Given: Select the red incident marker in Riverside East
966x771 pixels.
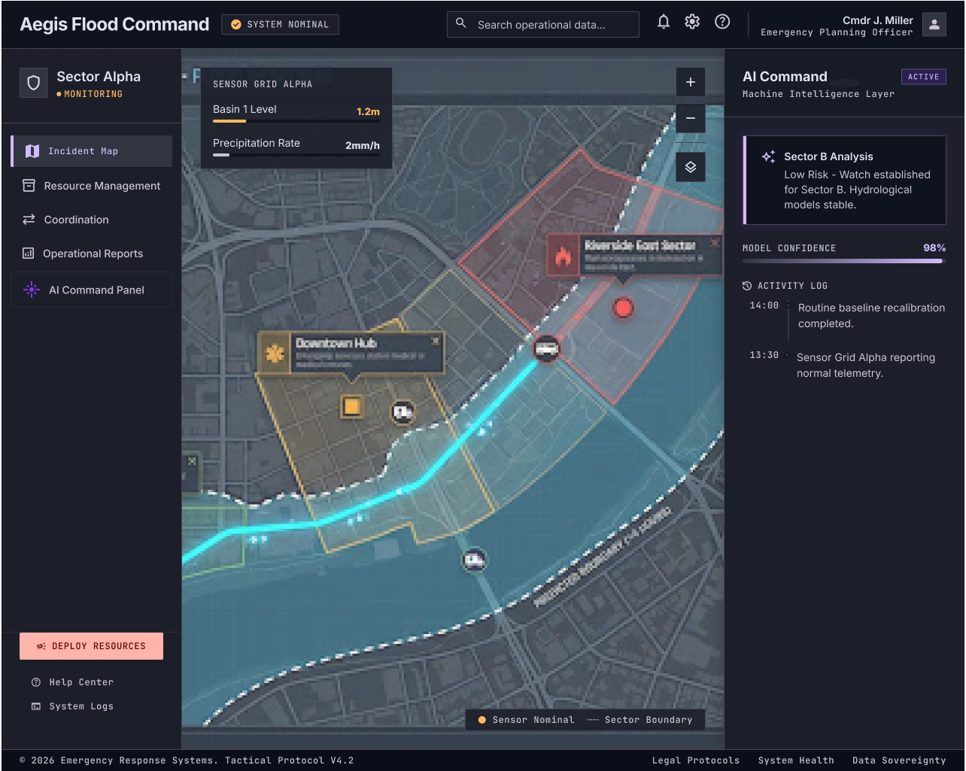Looking at the screenshot, I should (x=623, y=307).
